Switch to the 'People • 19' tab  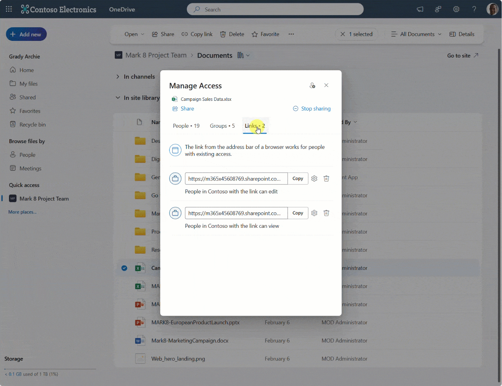[x=186, y=126]
